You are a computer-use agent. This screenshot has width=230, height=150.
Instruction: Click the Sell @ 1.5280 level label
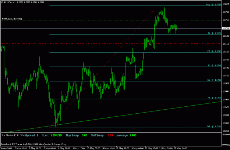(x=214, y=126)
